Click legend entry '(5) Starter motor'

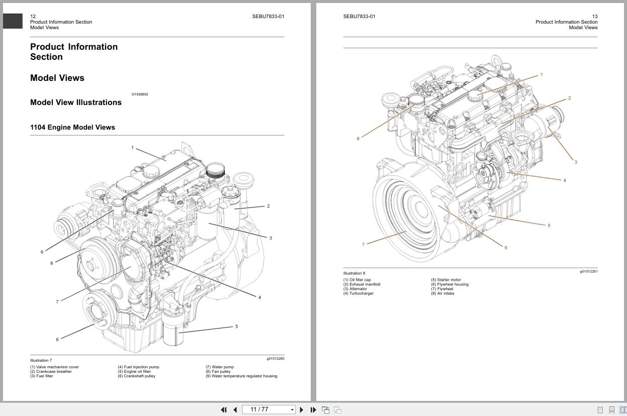[x=446, y=280]
